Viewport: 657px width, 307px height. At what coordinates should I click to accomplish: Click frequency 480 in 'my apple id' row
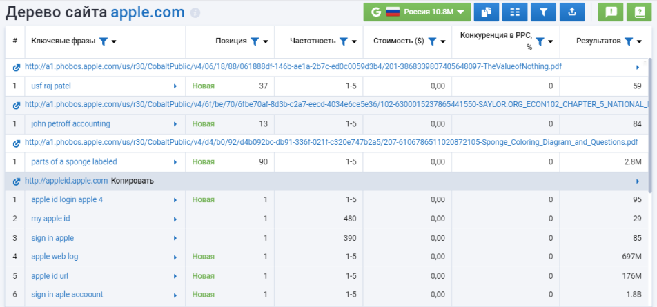(x=351, y=219)
